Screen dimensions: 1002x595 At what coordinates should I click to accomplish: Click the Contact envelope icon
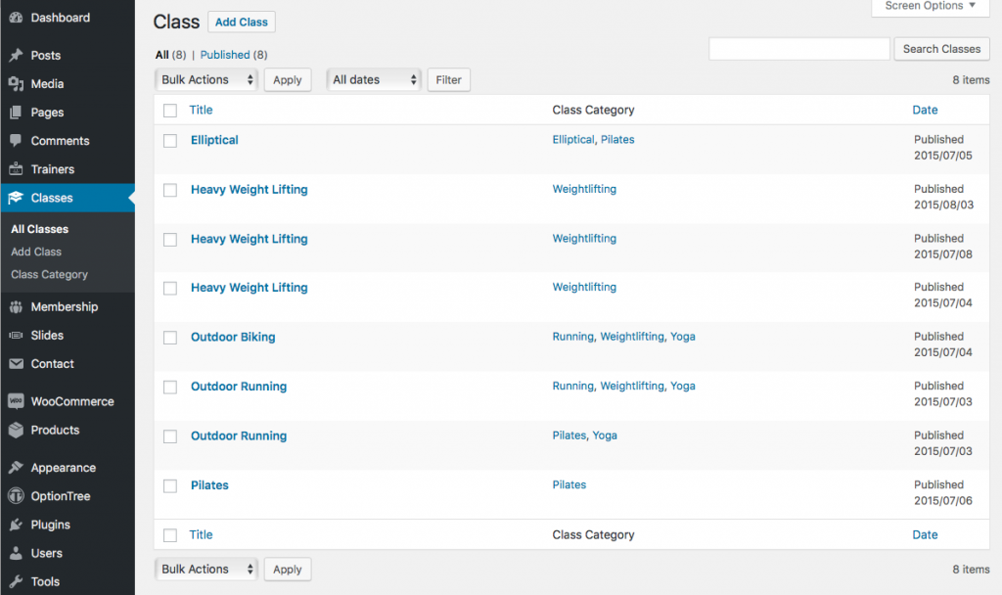(x=16, y=364)
